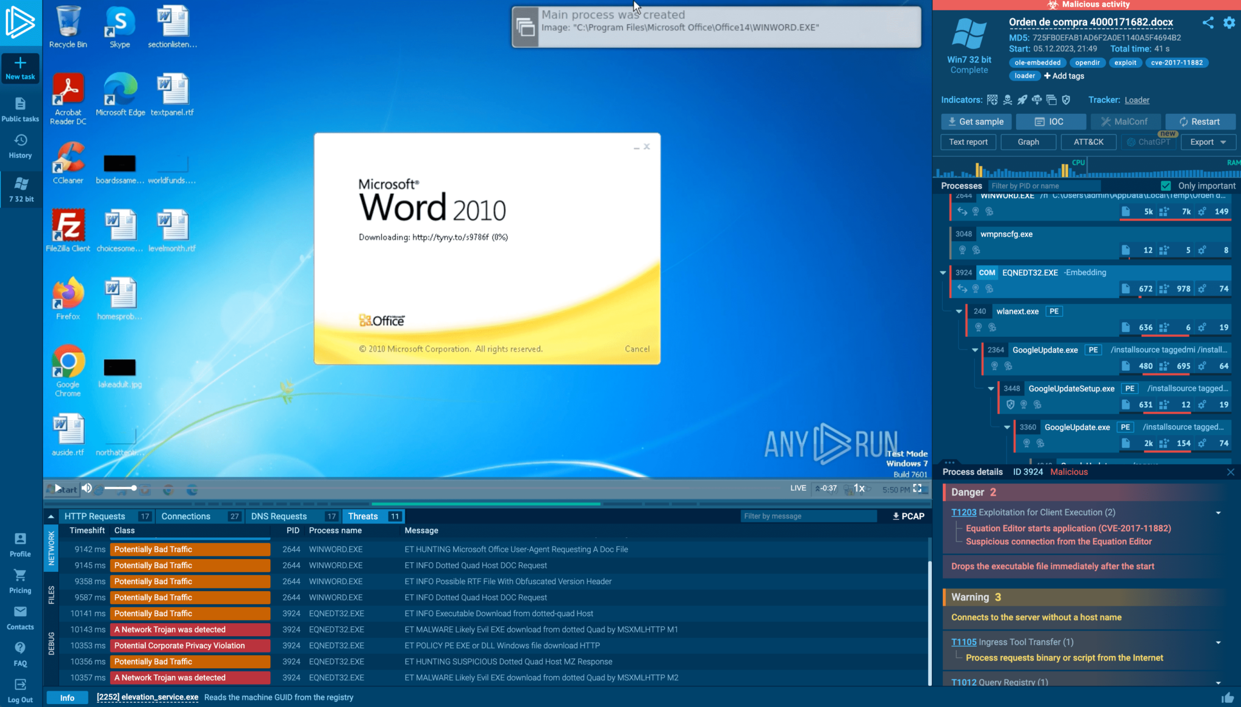Open the T1203 technique link
The width and height of the screenshot is (1241, 707).
(x=963, y=513)
